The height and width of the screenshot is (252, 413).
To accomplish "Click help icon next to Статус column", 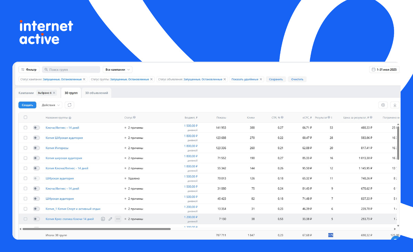I will (134, 118).
